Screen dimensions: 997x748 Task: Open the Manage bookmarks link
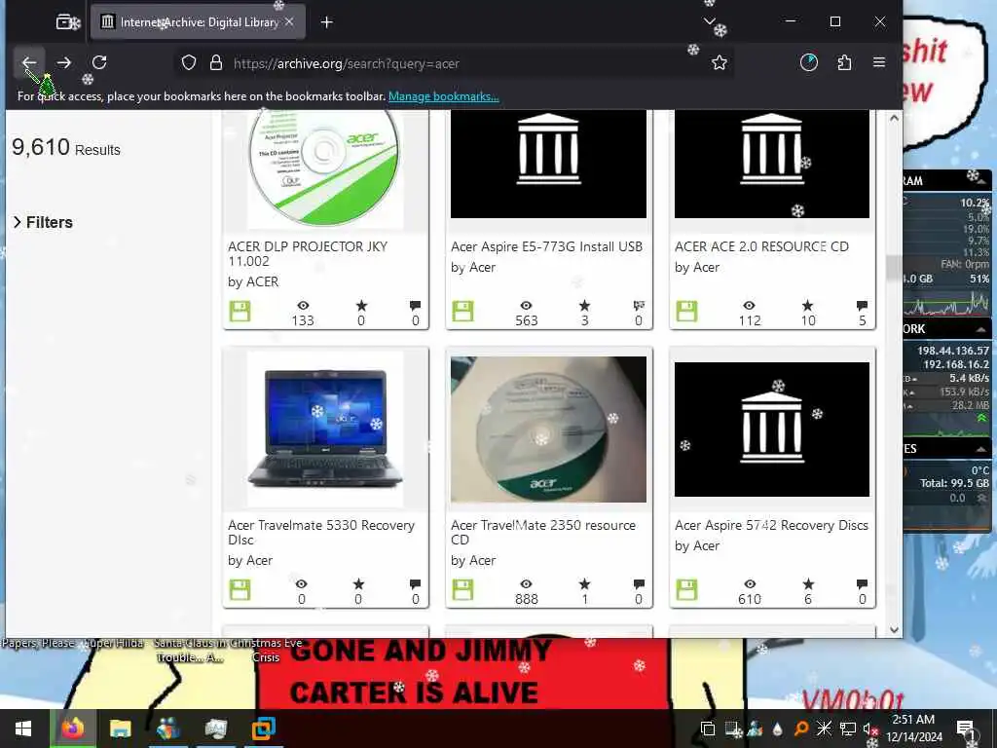443,96
